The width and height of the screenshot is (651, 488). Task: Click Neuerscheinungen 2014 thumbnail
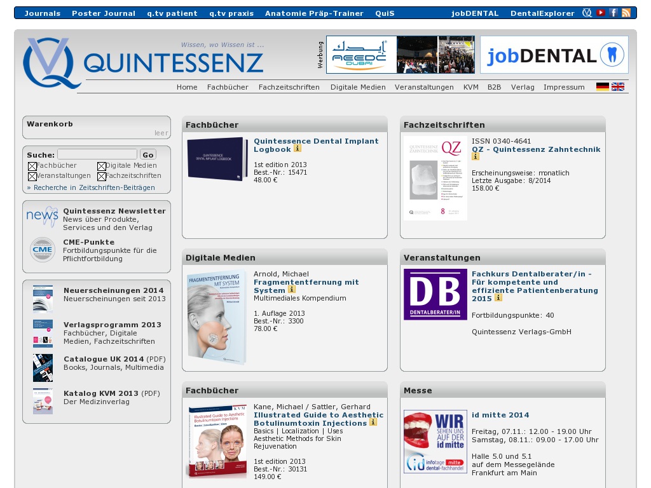coord(43,298)
